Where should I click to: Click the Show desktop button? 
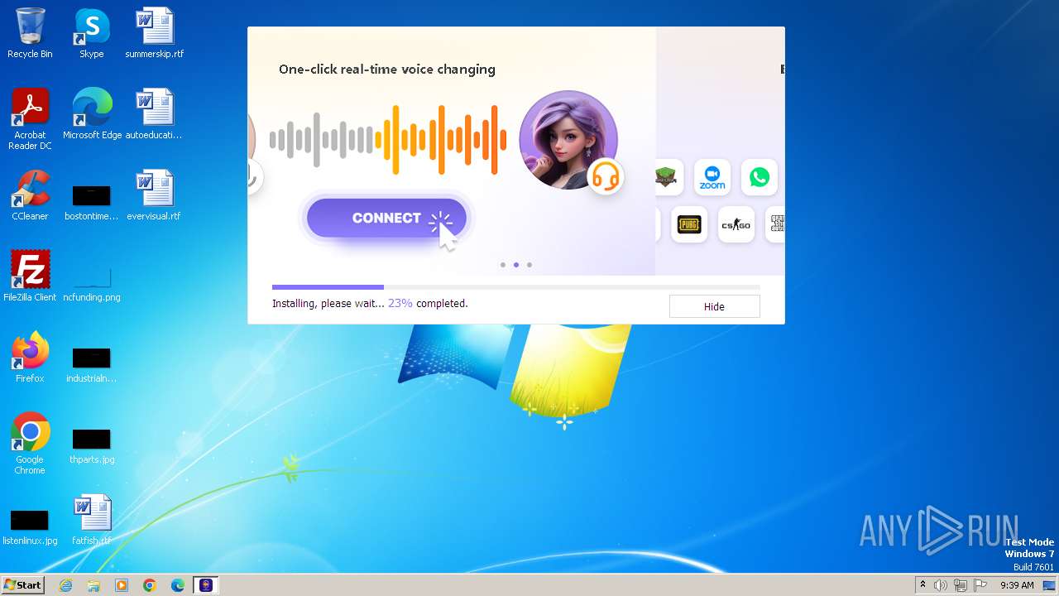1051,585
